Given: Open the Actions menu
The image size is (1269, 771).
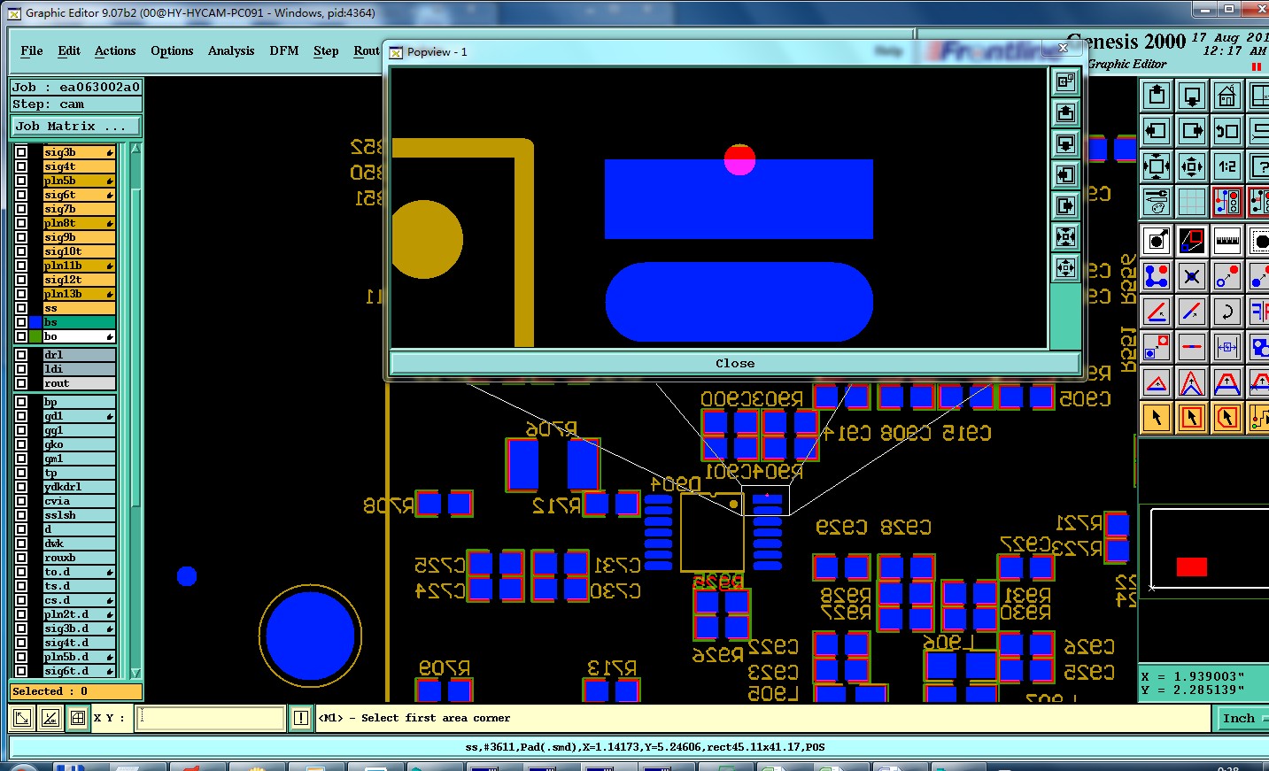Looking at the screenshot, I should (115, 50).
